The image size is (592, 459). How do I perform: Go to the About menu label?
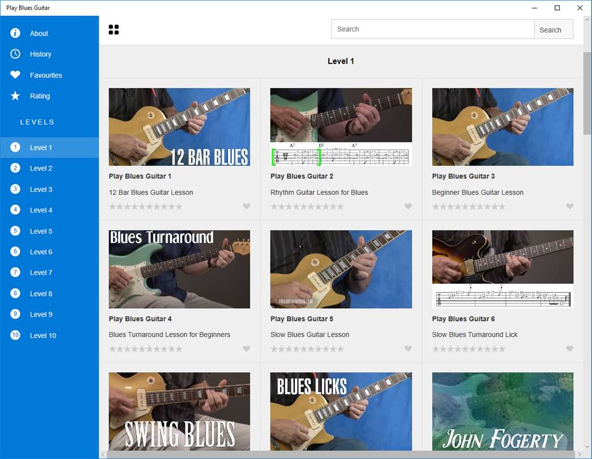click(39, 33)
